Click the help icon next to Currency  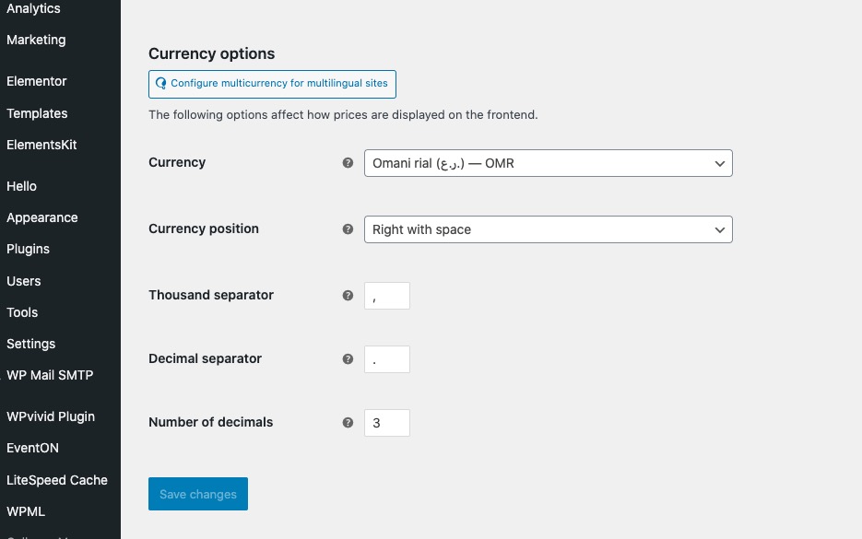(348, 163)
